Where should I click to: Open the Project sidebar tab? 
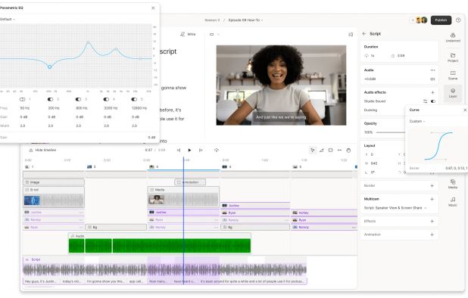click(453, 57)
